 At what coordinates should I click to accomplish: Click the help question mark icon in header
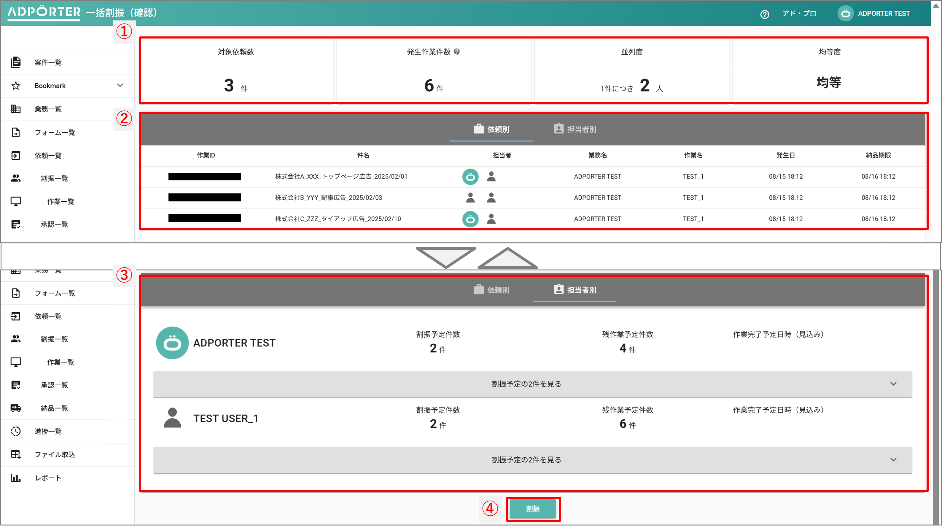tap(765, 14)
